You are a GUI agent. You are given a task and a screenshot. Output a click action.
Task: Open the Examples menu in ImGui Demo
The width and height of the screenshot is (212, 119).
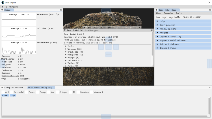click(x=168, y=13)
